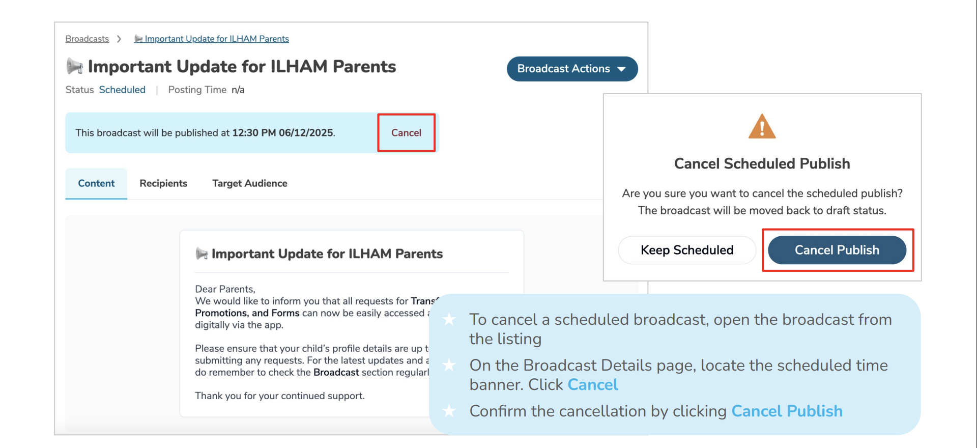This screenshot has height=448, width=977.
Task: Cancel the scheduled publish from the banner
Action: (406, 133)
